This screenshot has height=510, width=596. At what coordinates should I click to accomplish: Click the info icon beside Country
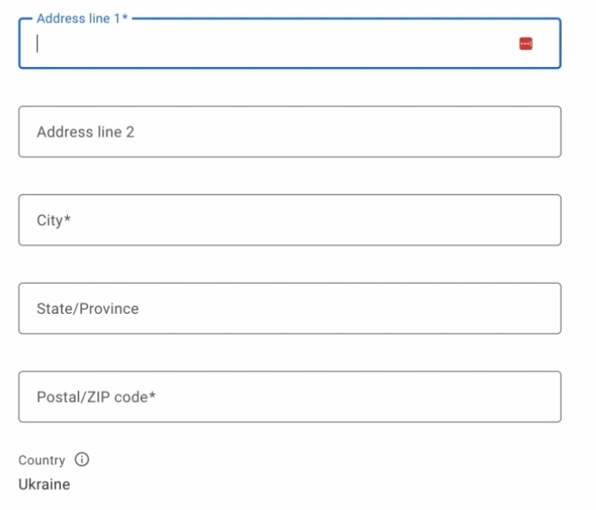pos(82,459)
